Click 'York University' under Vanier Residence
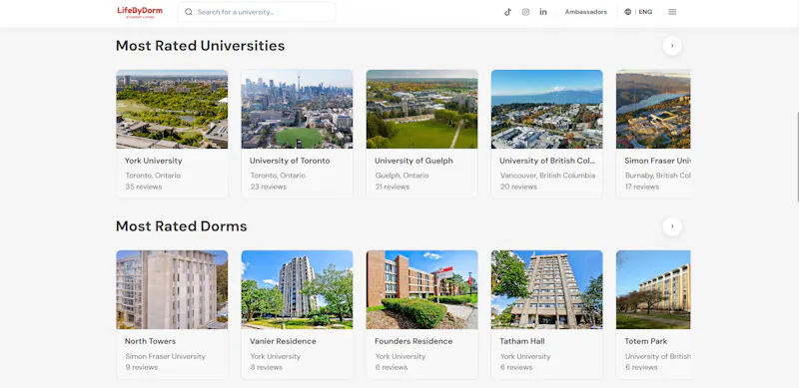Image resolution: width=799 pixels, height=388 pixels. point(276,356)
